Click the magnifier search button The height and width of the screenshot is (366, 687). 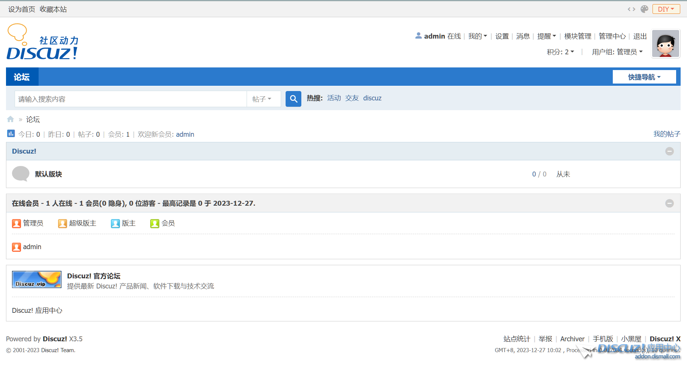293,99
